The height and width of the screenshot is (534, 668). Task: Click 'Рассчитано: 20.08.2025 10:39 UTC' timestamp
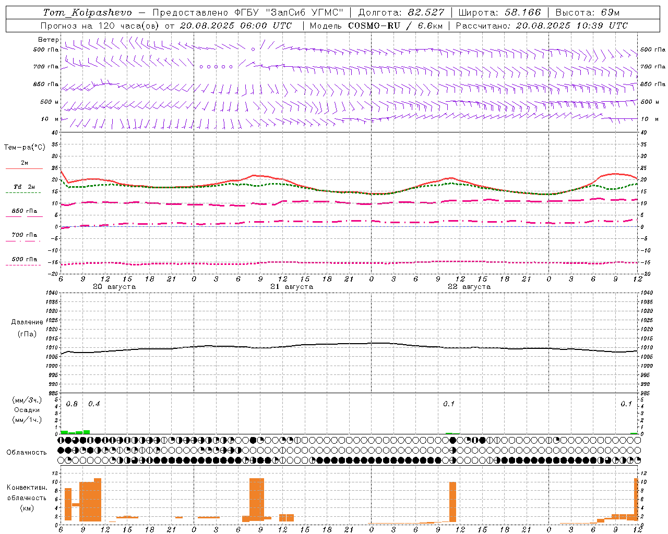(x=542, y=26)
